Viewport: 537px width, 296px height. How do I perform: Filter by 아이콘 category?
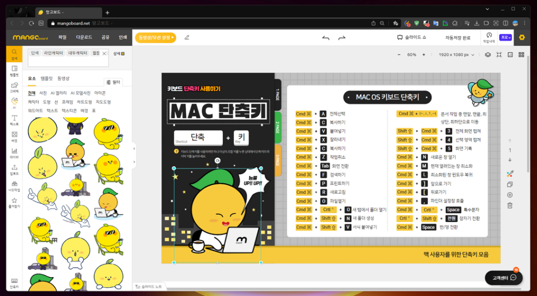tap(100, 93)
